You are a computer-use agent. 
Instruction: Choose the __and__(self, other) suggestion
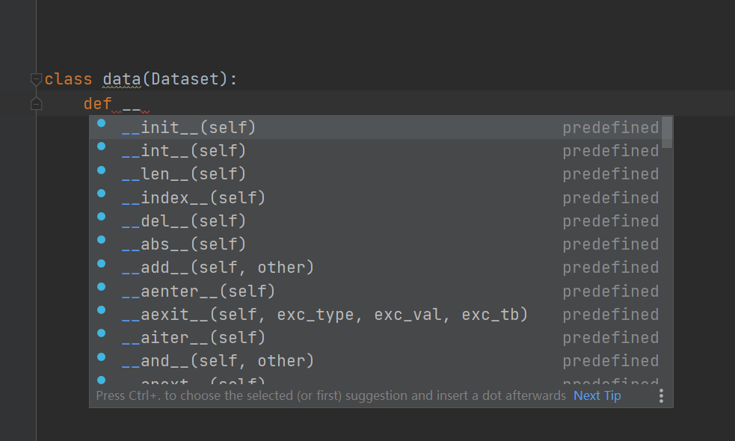[218, 361]
